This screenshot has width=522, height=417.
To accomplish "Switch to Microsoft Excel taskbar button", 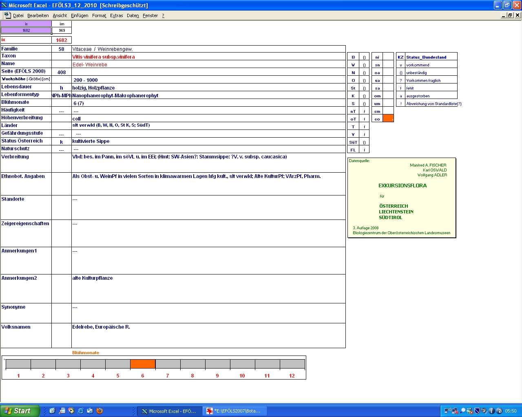I will coord(169,411).
